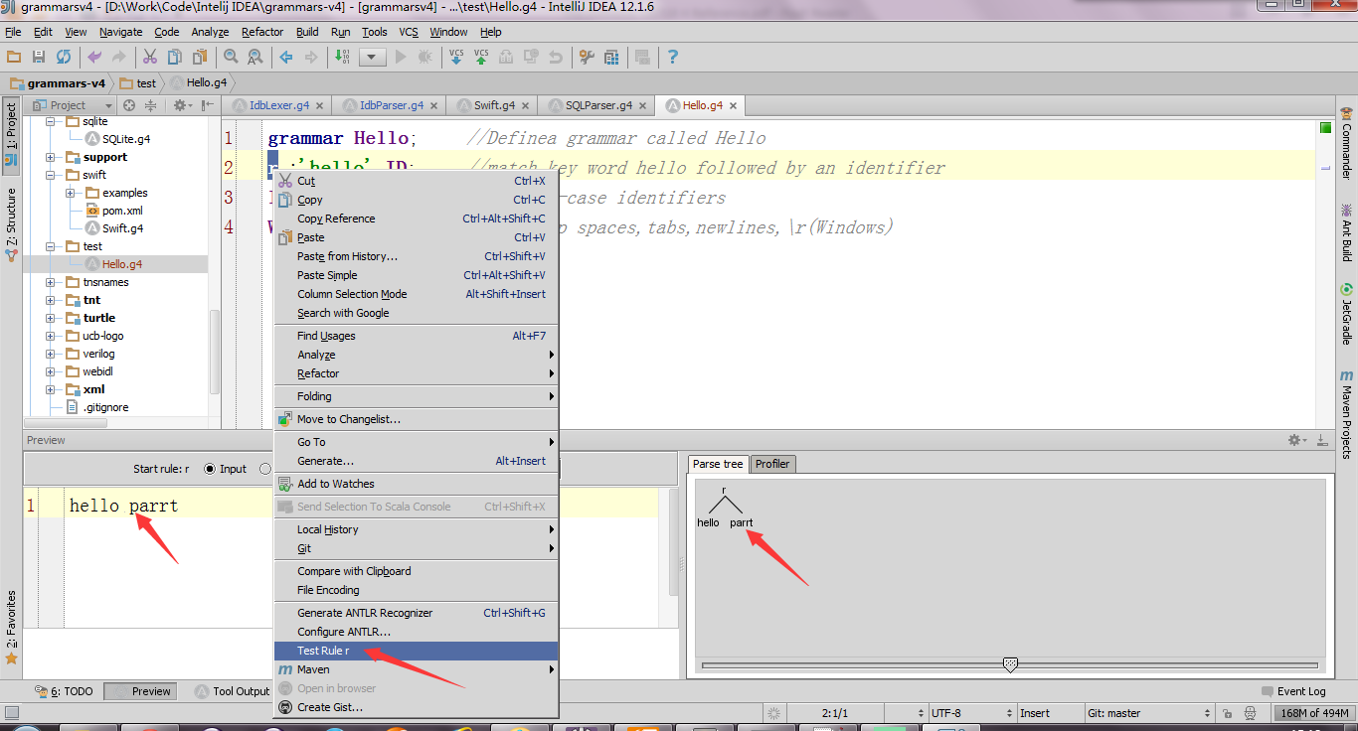This screenshot has height=731, width=1358.
Task: Click the parse tree zoom slider handle
Action: click(x=1010, y=664)
